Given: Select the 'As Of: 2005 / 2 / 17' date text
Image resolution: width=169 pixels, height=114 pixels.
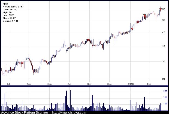Looking at the screenshot, I should tap(13, 7).
